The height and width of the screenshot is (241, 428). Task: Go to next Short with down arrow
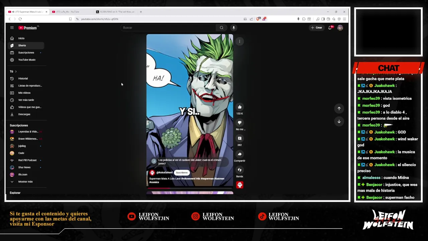tap(339, 122)
